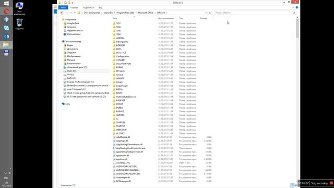
Task: Select the PROOF folder icon
Action: click(x=114, y=104)
